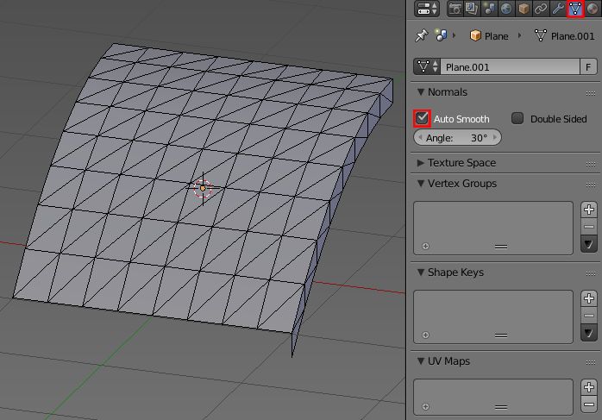Open the World properties globe tab
The height and width of the screenshot is (420, 602).
(x=506, y=9)
